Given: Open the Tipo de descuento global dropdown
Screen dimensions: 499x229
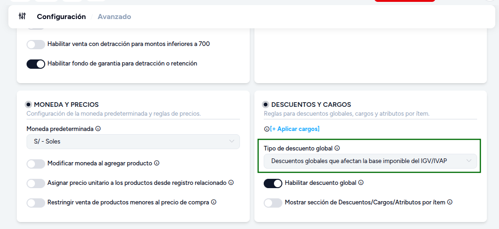Looking at the screenshot, I should (370, 161).
